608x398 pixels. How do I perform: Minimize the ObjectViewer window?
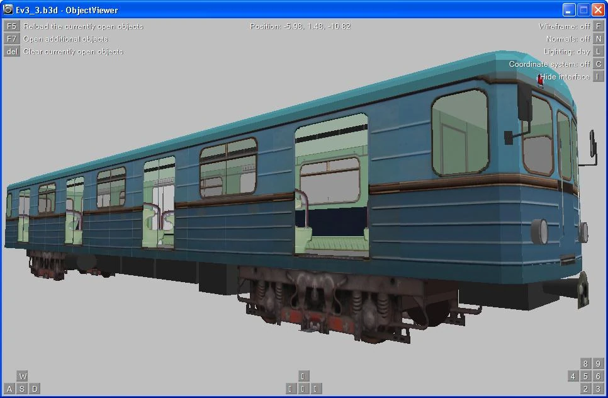(x=569, y=9)
